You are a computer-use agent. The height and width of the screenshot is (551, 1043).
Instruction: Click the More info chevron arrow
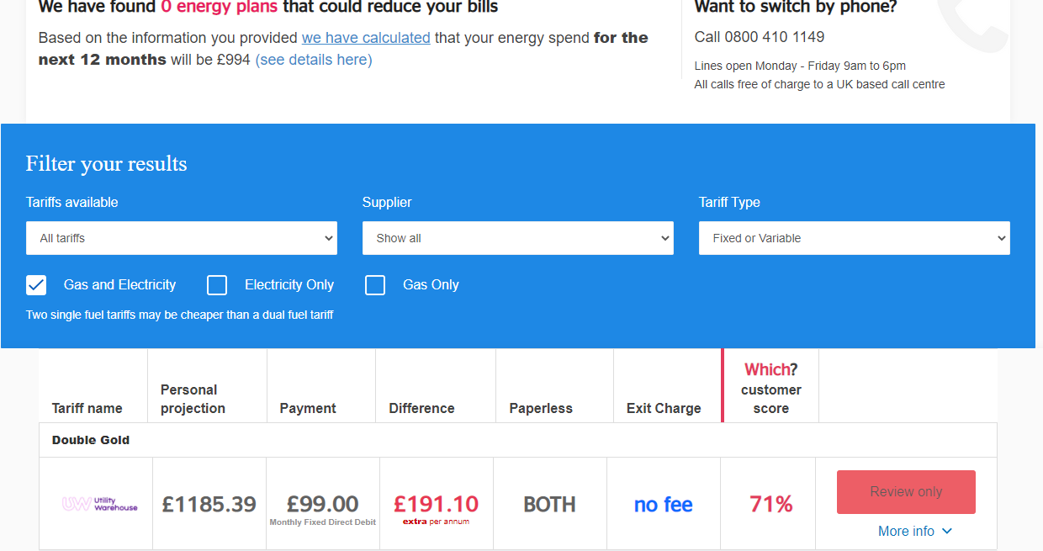[x=947, y=531]
